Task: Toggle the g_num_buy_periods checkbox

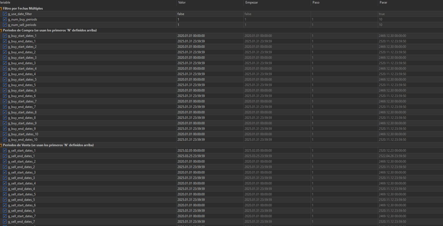Action: coord(5,19)
